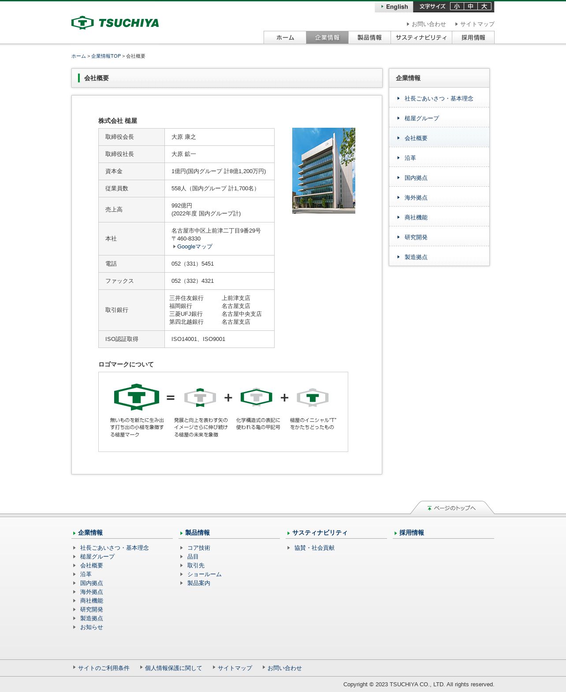
Task: Open footer link 会社概要
Action: (91, 566)
